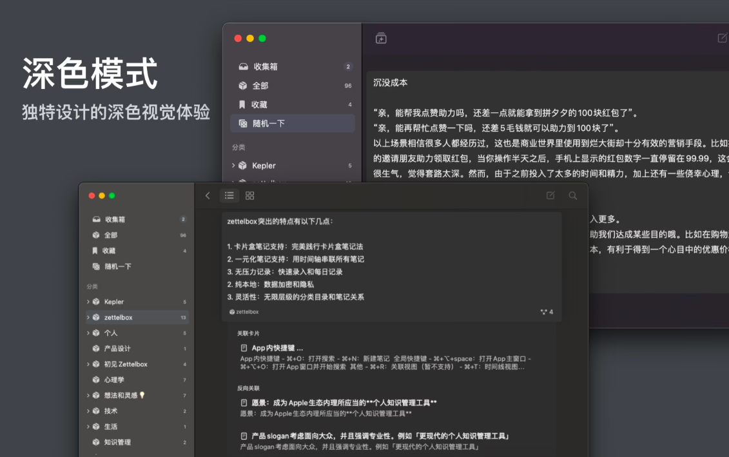Click the zettelbox tag under the note

(x=244, y=312)
